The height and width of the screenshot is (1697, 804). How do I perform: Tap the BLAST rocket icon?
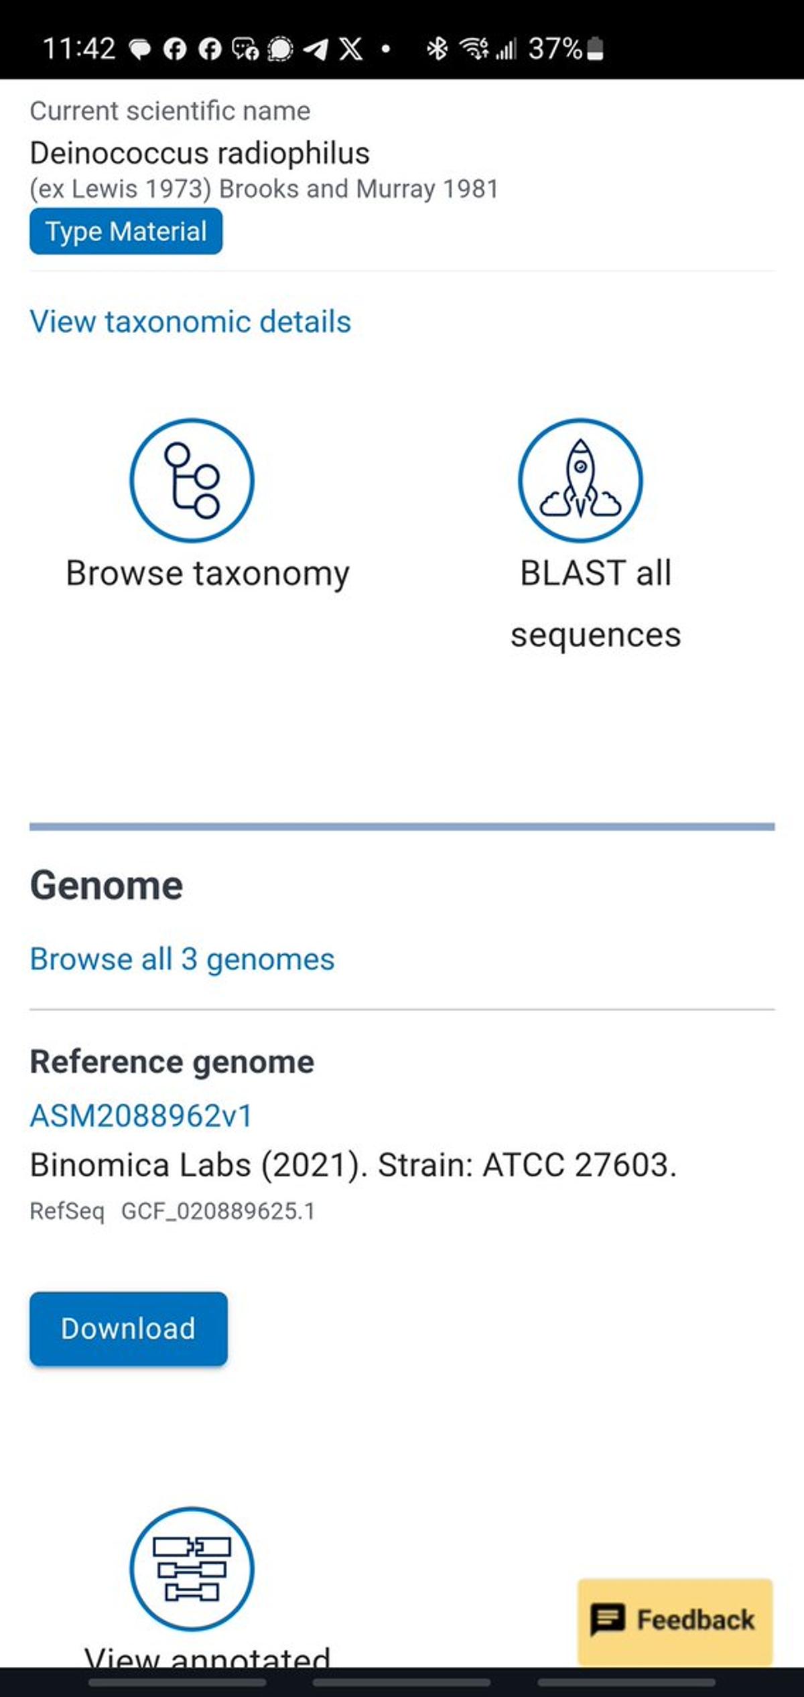[x=580, y=480]
